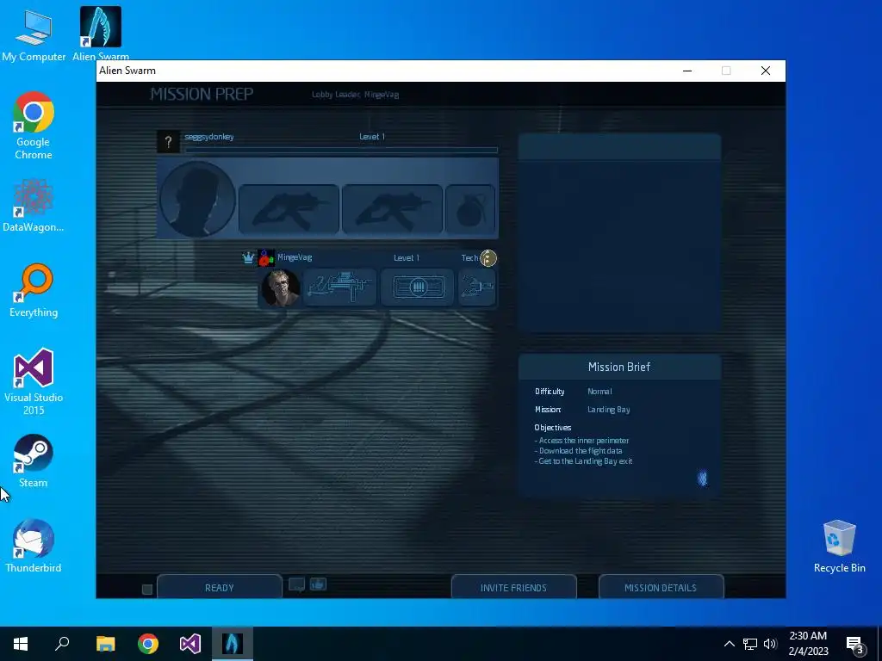Open the Windows Start menu

21,644
